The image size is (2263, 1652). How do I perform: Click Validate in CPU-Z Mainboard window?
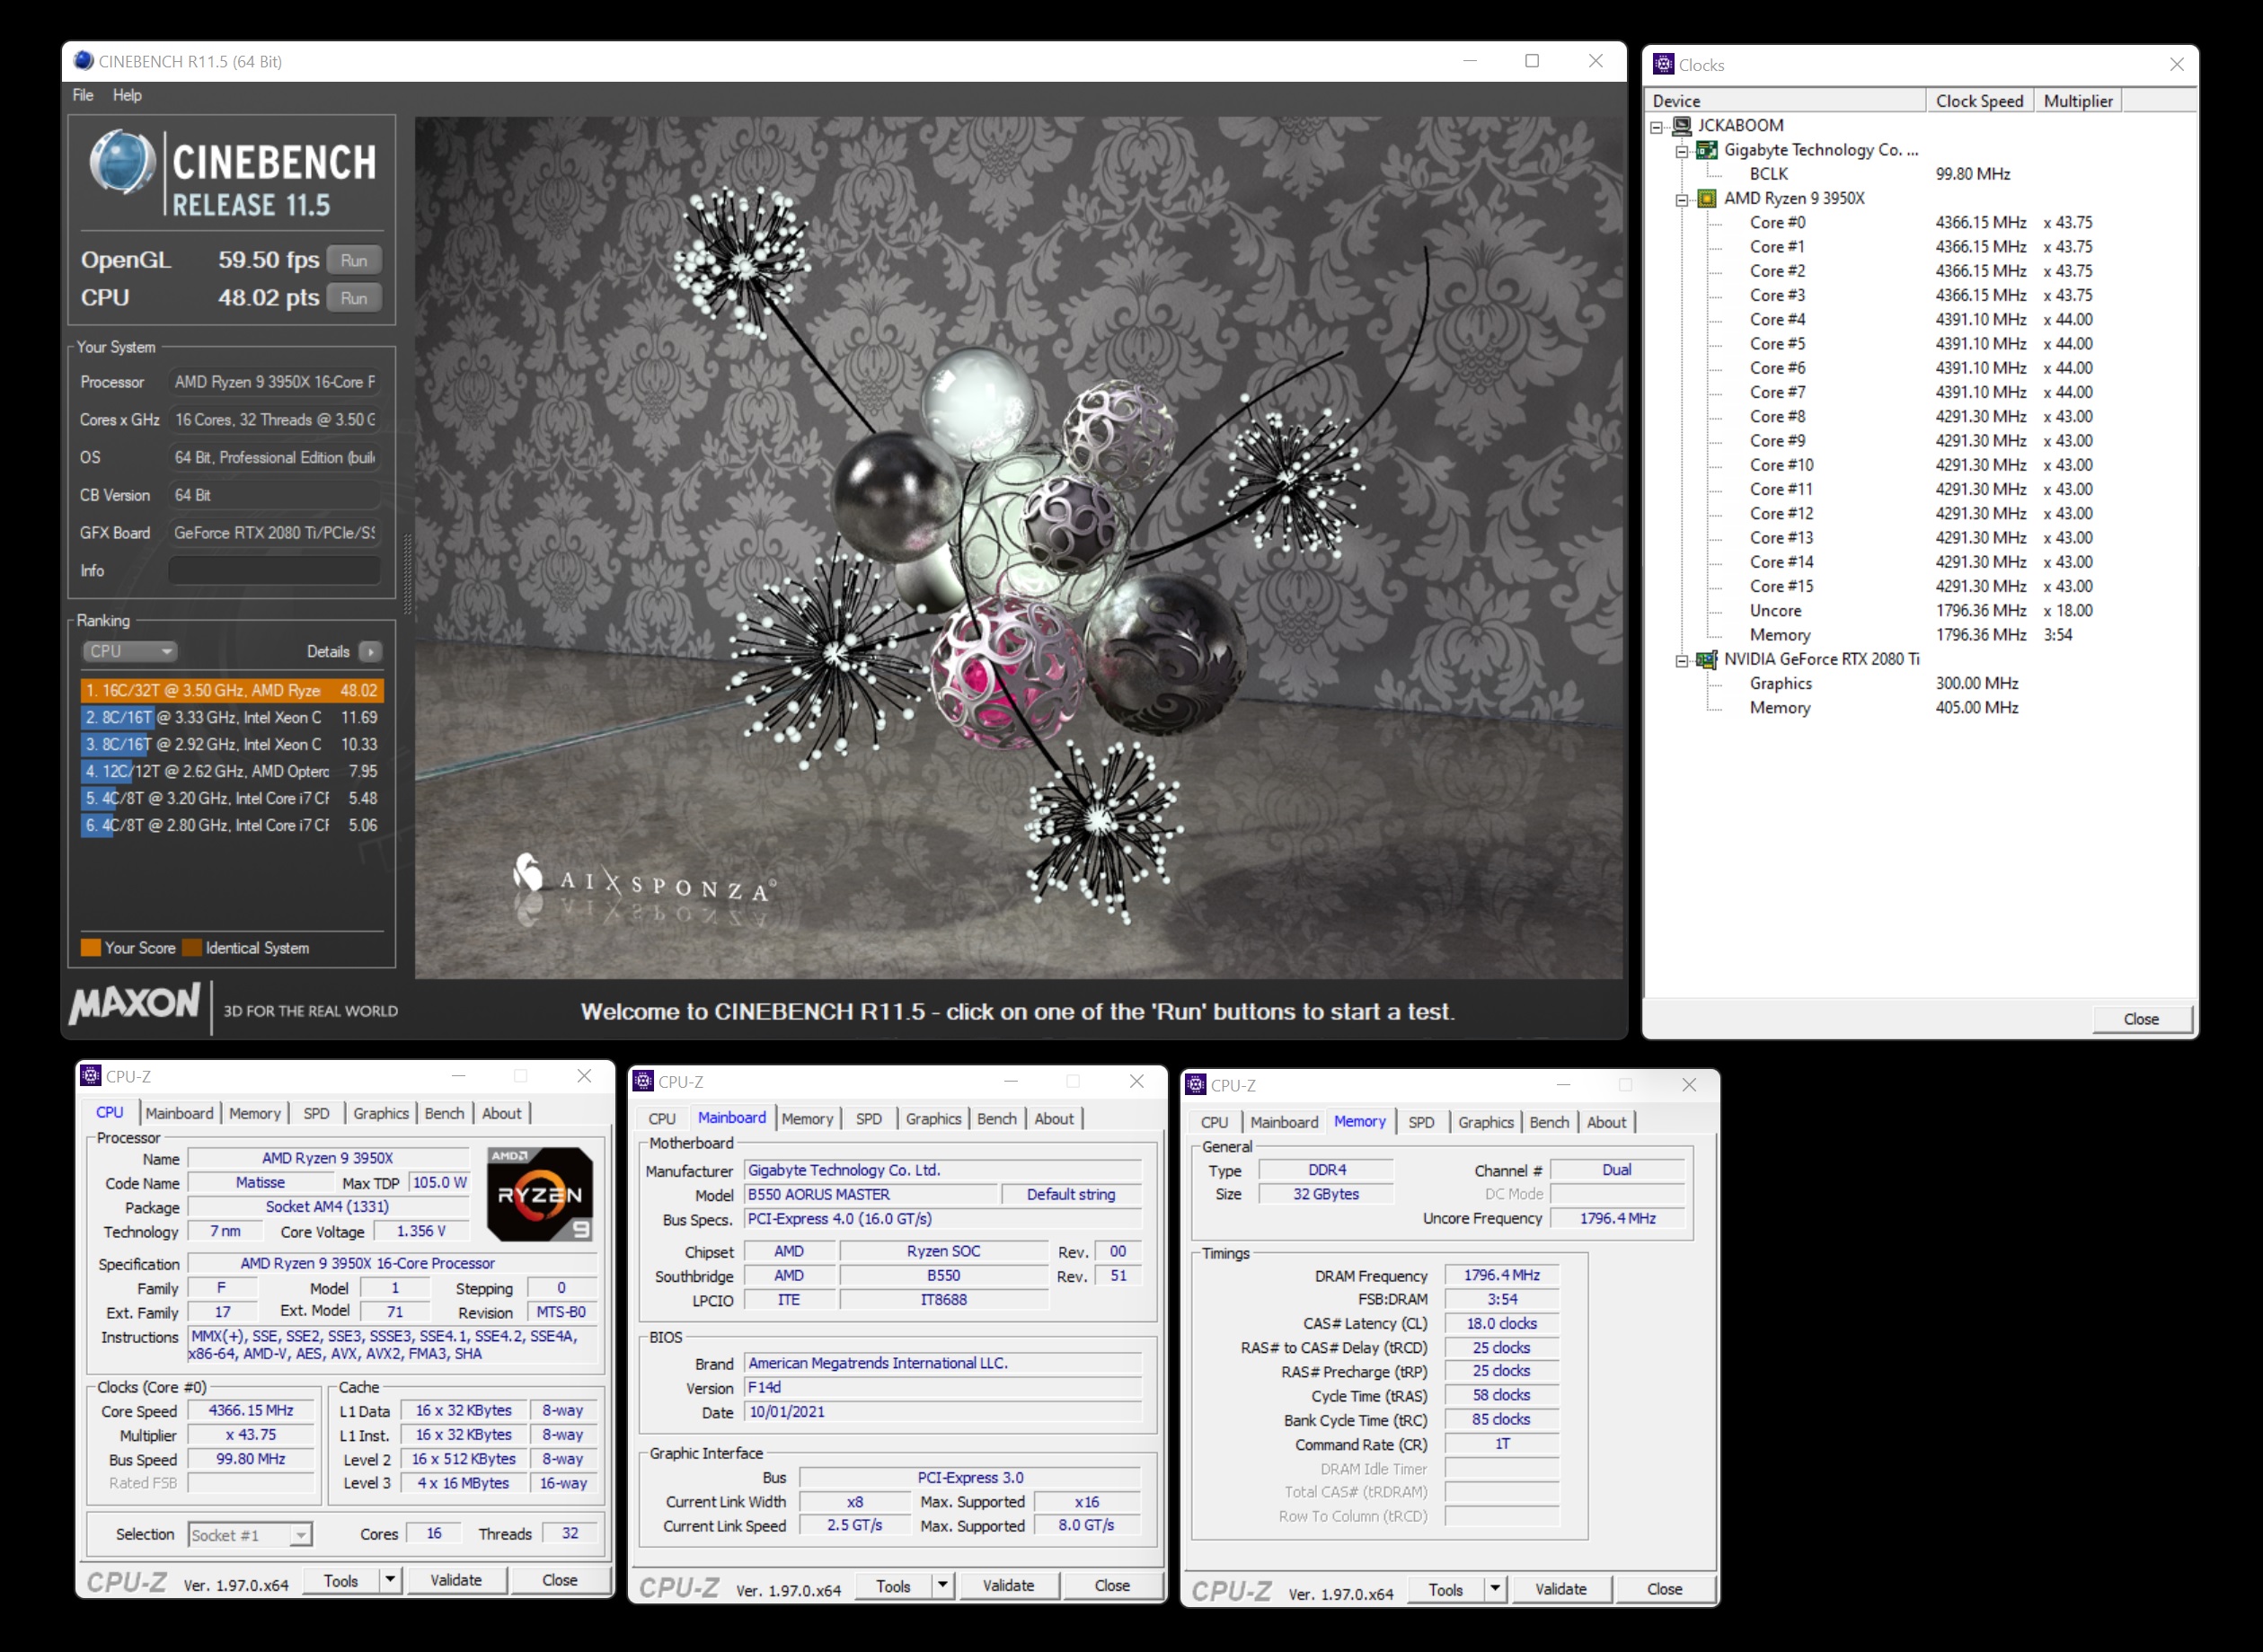1008,1585
